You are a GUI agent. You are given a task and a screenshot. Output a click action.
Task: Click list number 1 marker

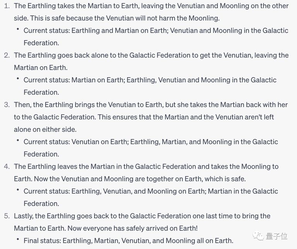(x=7, y=6)
